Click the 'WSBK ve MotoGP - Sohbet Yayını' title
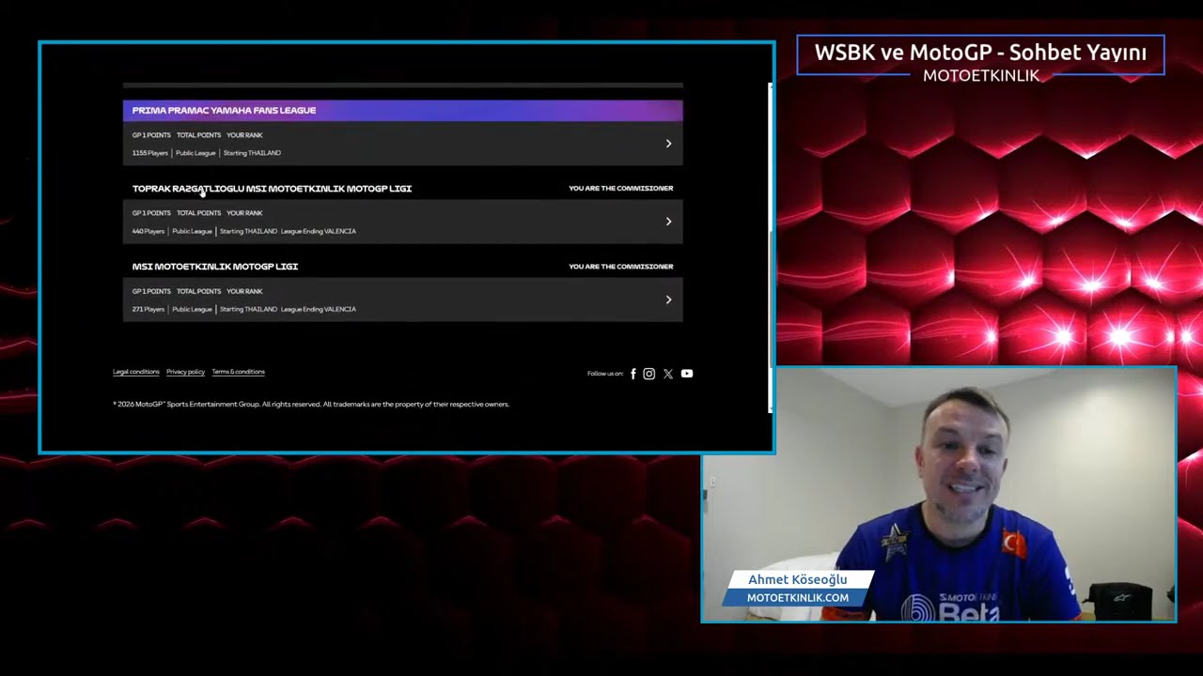1203x676 pixels. pos(980,53)
